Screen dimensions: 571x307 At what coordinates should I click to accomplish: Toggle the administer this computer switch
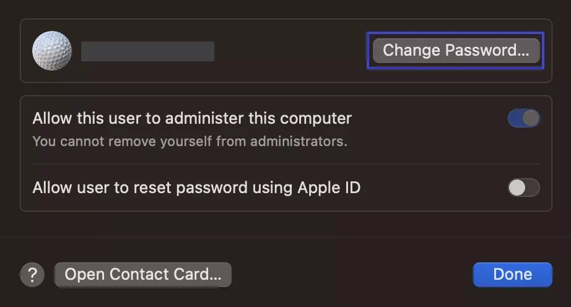[523, 118]
